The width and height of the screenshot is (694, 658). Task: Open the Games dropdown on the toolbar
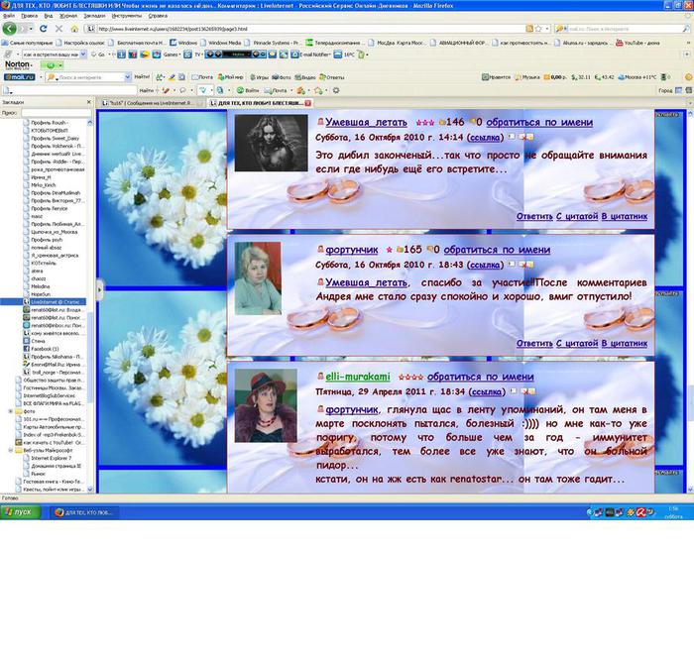[172, 55]
